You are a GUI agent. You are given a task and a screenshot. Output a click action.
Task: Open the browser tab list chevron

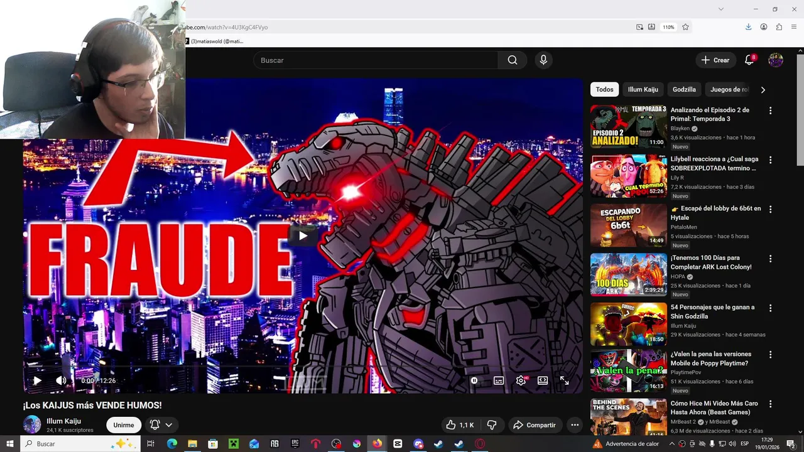click(x=721, y=9)
